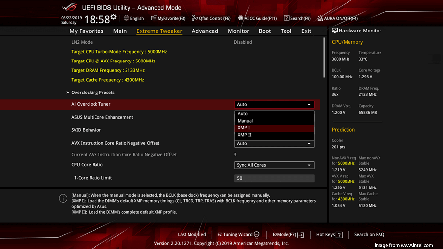Open AVX Instruction Core Ratio Negative Offset dropdown

(274, 143)
